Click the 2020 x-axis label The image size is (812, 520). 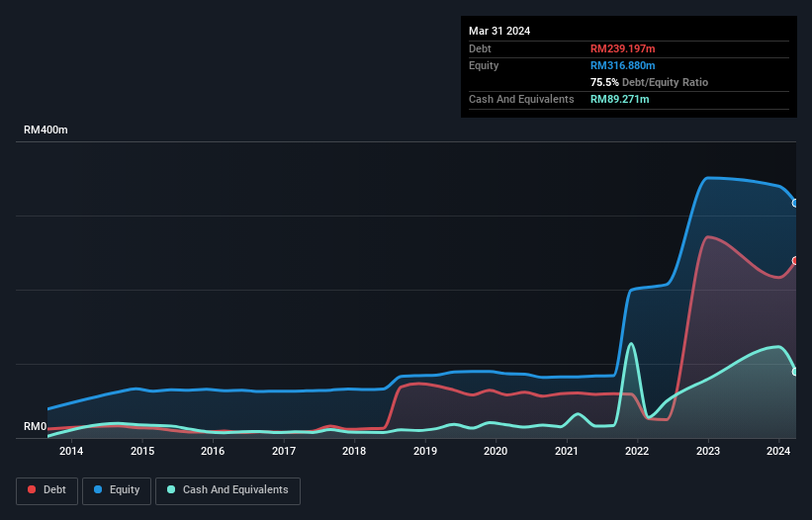point(496,451)
